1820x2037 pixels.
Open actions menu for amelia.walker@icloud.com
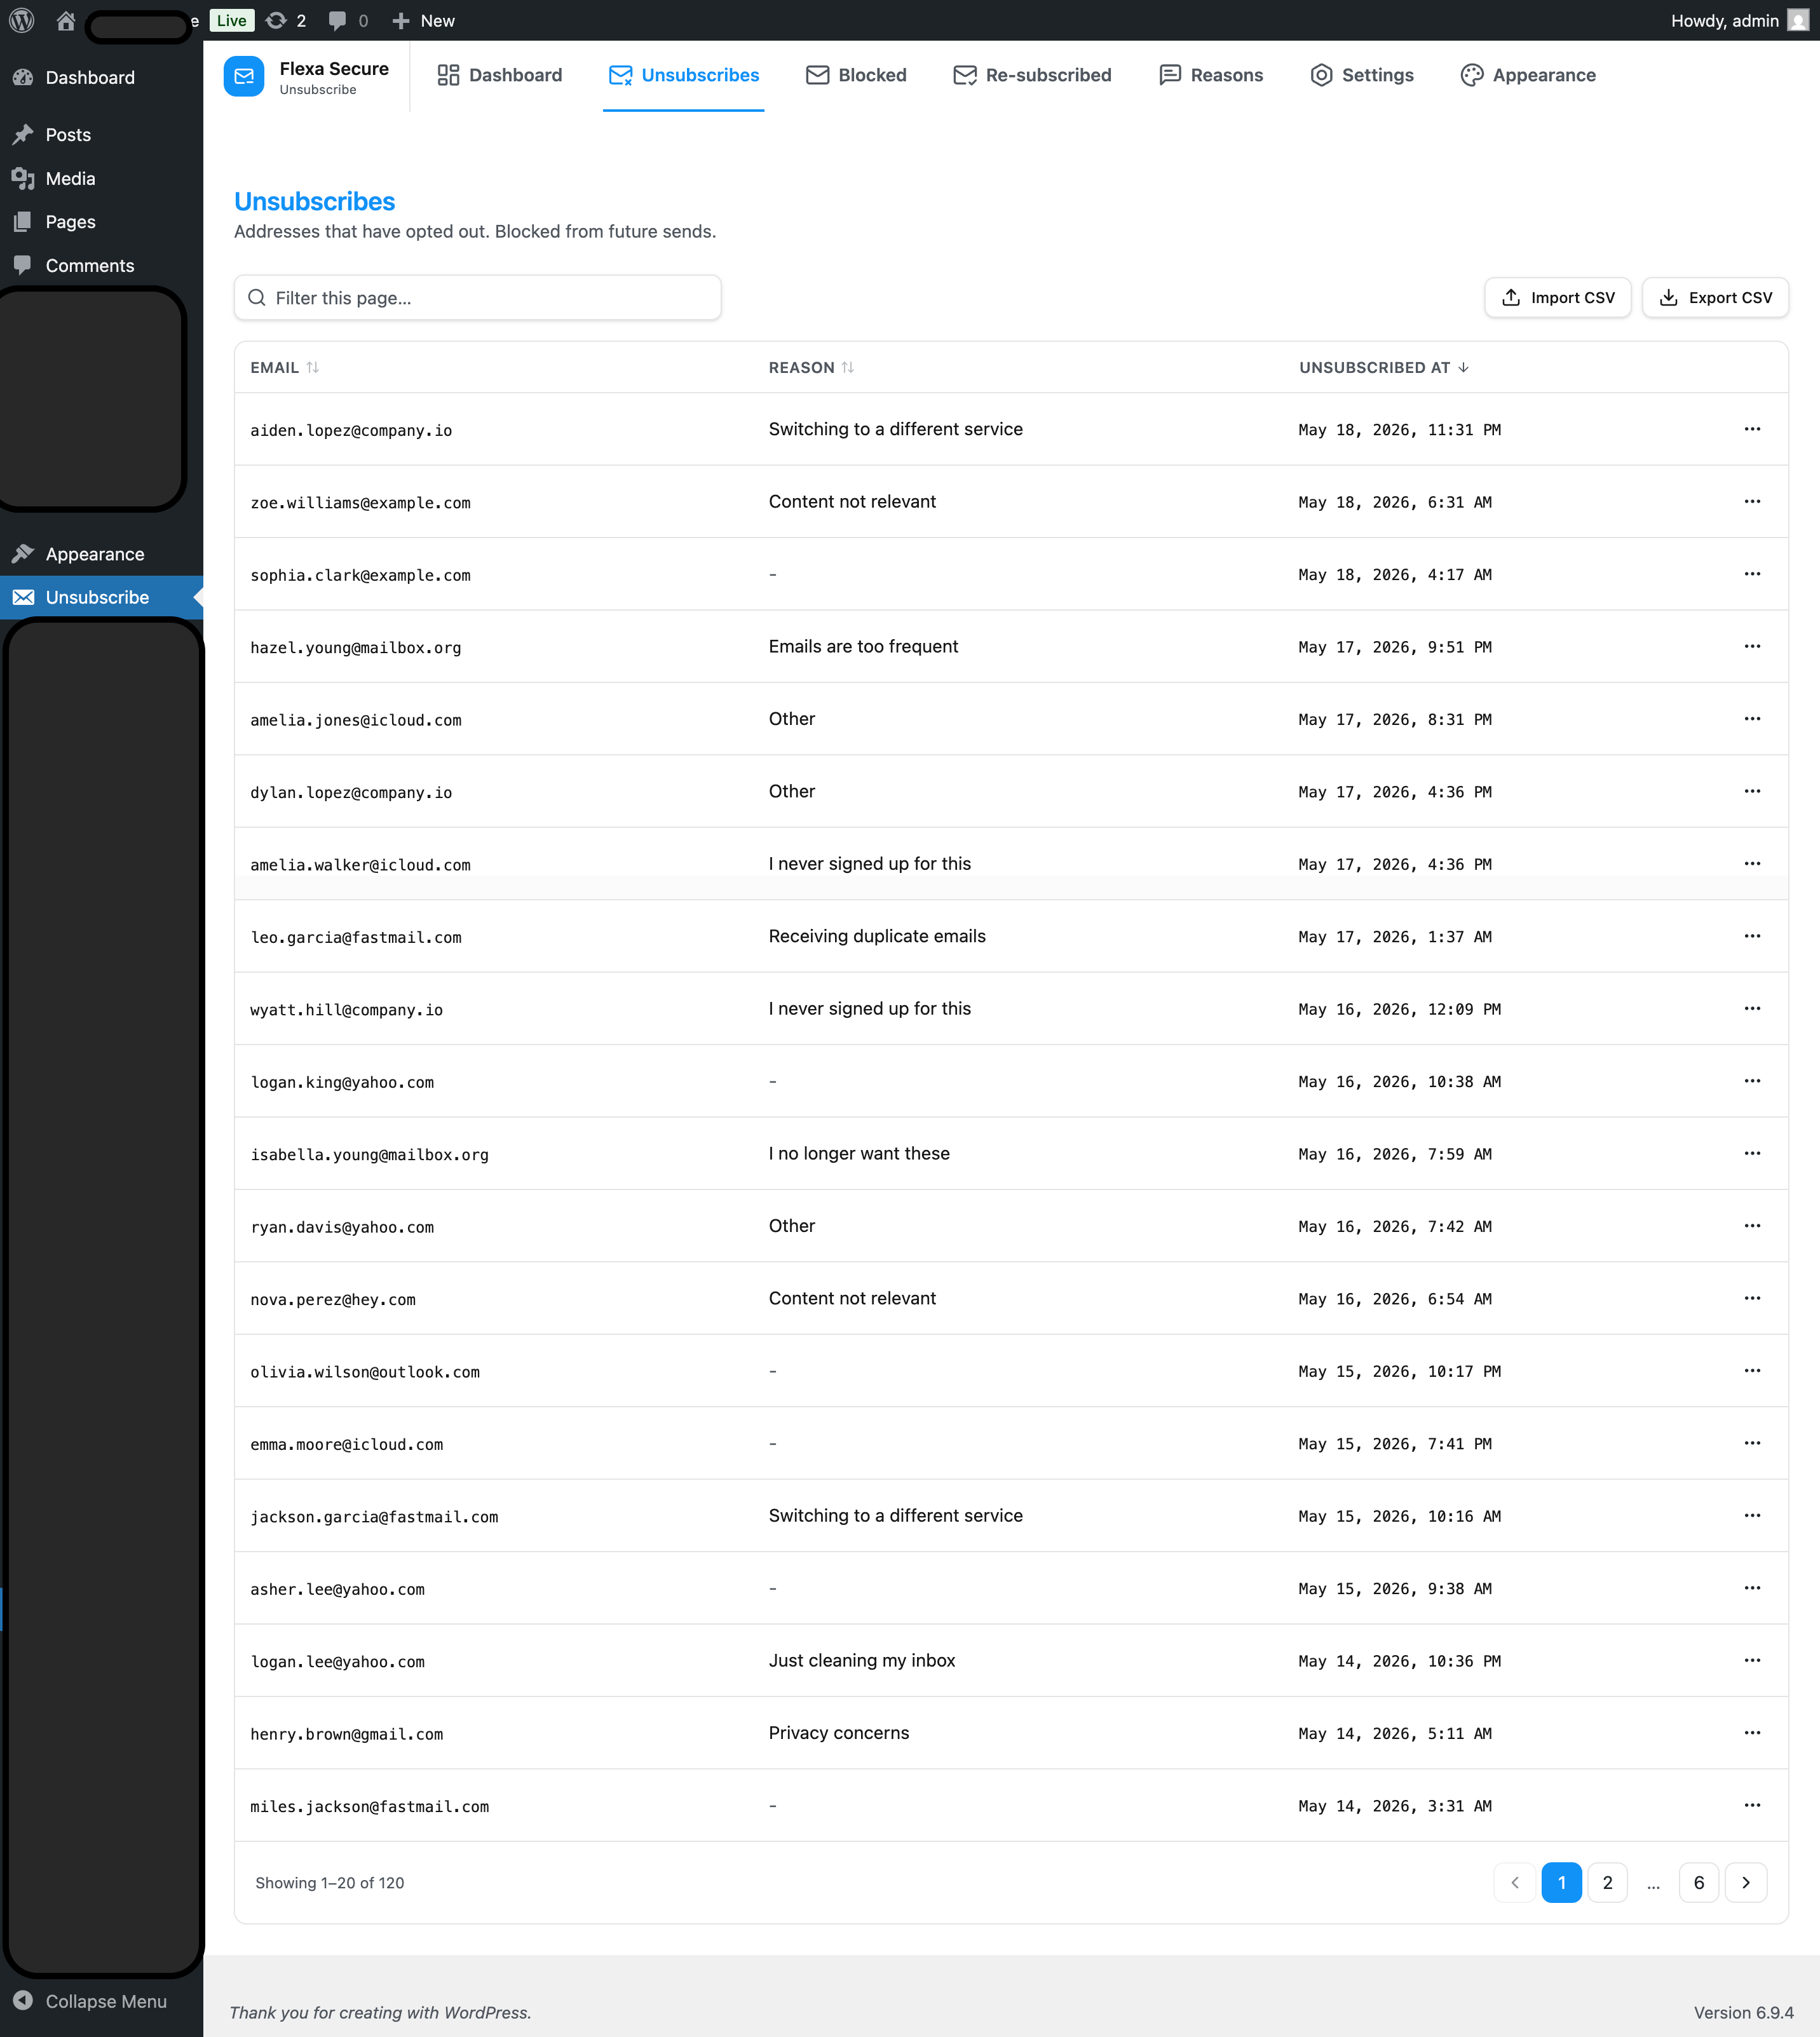[1752, 864]
